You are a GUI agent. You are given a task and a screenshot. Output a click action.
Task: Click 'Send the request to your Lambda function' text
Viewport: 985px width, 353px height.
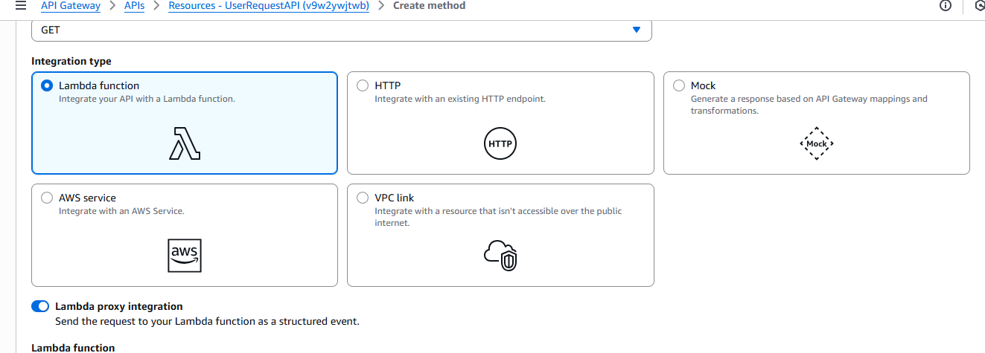click(208, 322)
